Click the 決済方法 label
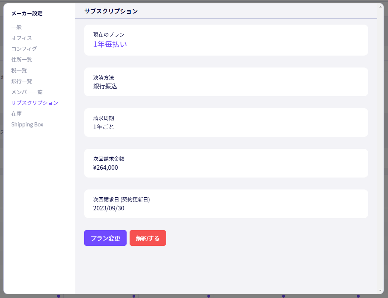Image resolution: width=388 pixels, height=298 pixels. coord(104,78)
